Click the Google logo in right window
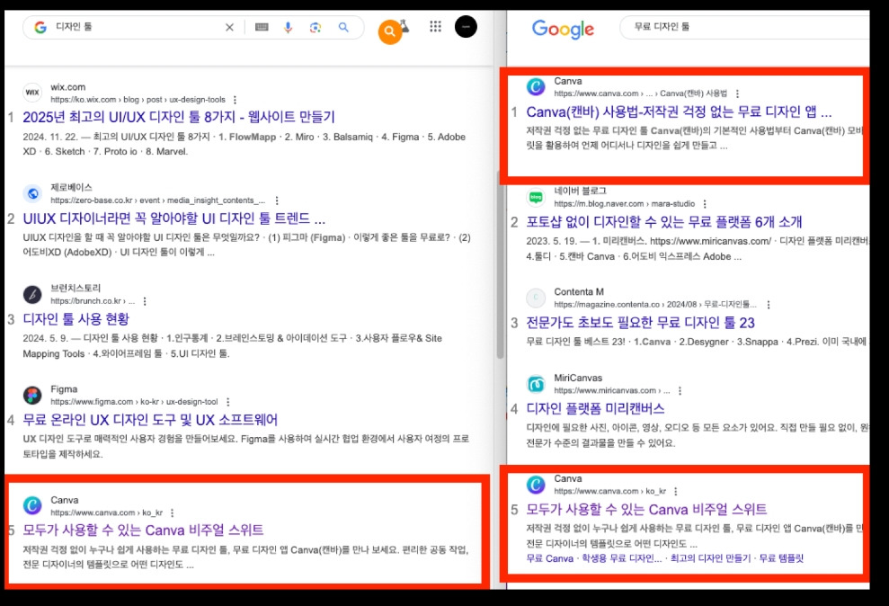The height and width of the screenshot is (606, 889). 563,29
